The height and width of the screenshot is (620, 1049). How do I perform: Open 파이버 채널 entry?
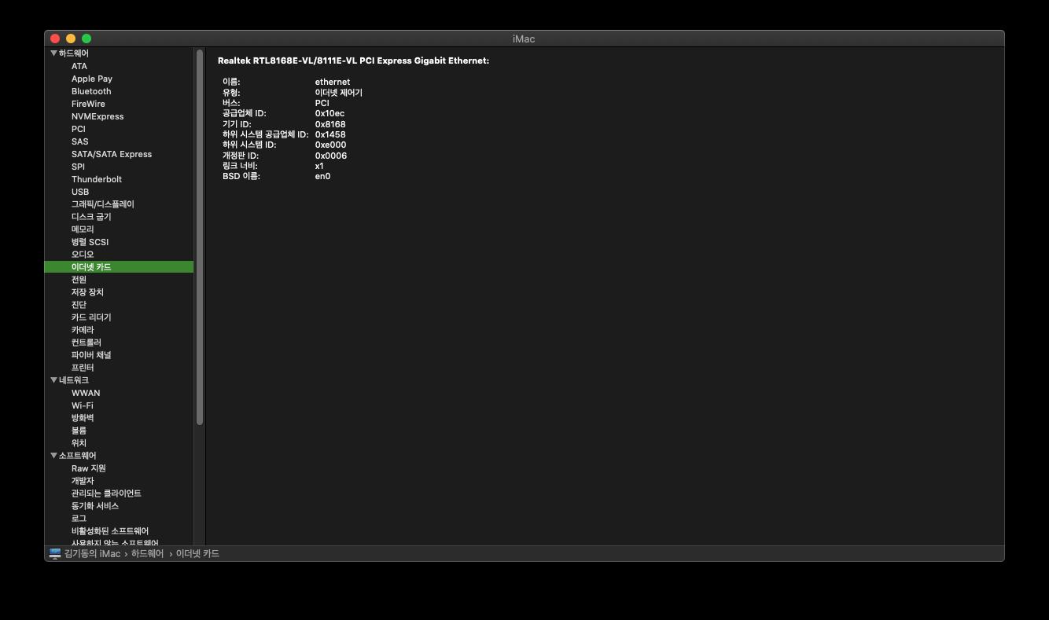[x=91, y=355]
